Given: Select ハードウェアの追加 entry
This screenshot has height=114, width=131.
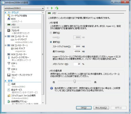Looking at the screenshot, I should pos(23,16).
